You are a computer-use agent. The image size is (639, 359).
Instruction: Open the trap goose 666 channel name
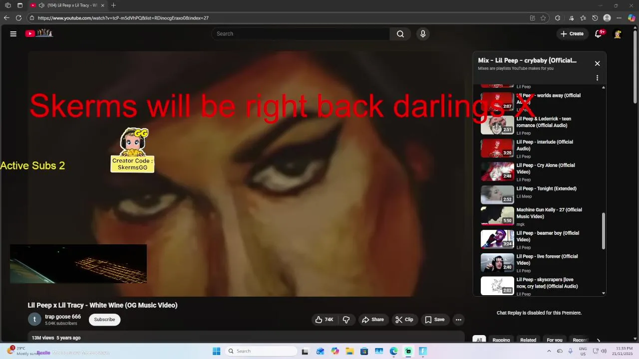coord(63,317)
